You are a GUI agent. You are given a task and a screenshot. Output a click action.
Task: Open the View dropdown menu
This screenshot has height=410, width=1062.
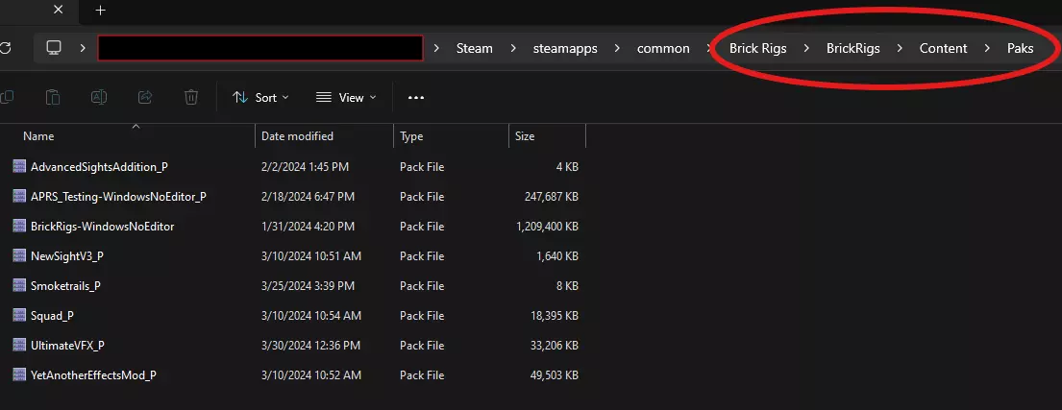click(x=346, y=97)
